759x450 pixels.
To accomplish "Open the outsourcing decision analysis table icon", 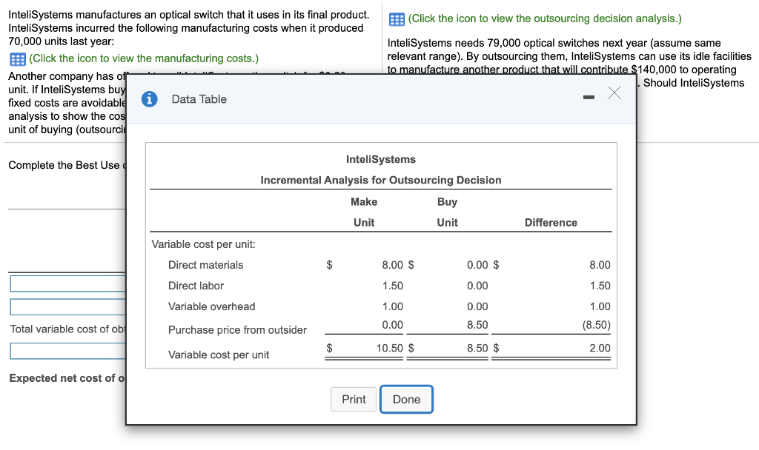I will [397, 19].
